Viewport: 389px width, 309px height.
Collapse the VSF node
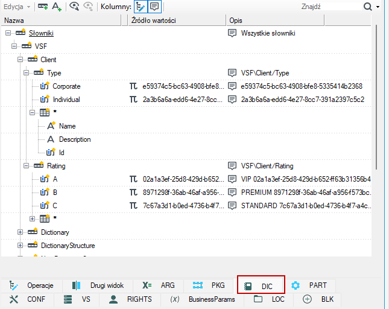(14, 46)
